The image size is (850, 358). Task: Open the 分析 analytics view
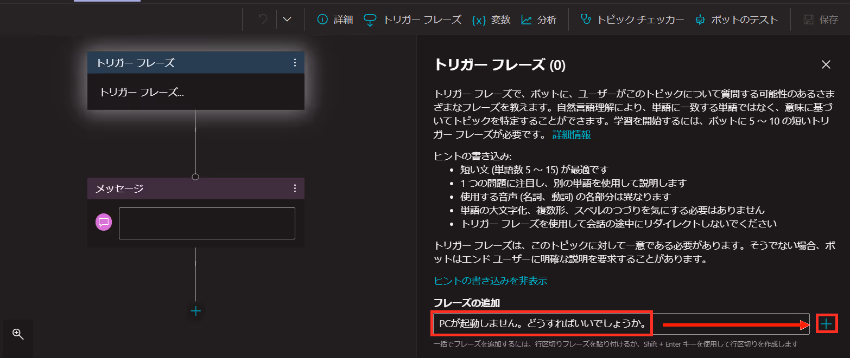coord(538,20)
